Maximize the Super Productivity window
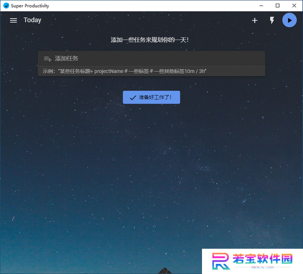Viewport: 303px width, 274px height. pyautogui.click(x=277, y=6)
